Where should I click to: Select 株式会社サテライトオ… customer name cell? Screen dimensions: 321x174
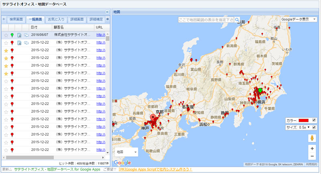coord(72,35)
